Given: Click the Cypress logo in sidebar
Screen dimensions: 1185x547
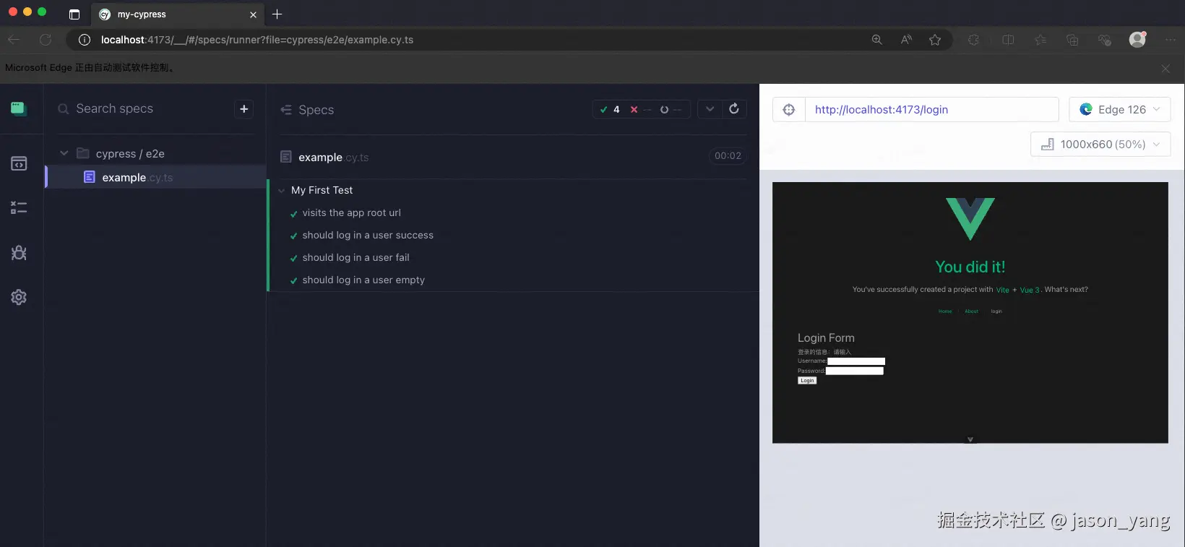Looking at the screenshot, I should [19, 108].
